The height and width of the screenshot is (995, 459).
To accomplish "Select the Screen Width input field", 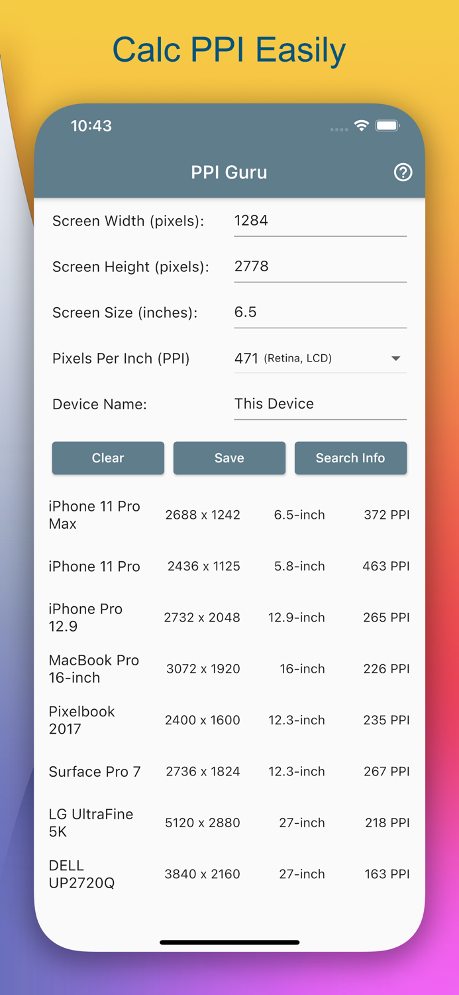I will [x=320, y=220].
